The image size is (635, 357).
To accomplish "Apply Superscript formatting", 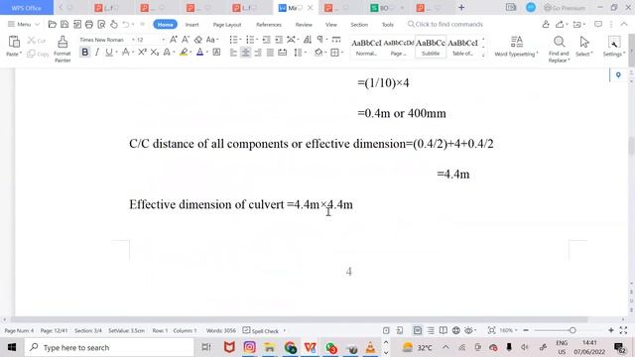I will click(142, 53).
